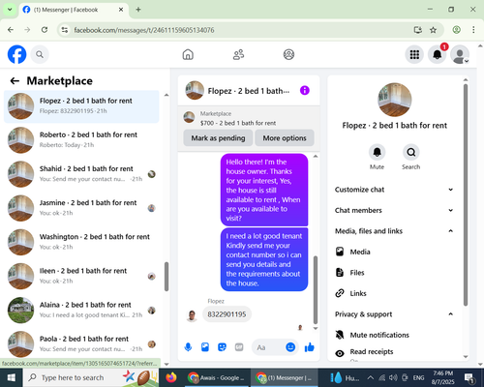Click the browser reload icon

point(45,30)
